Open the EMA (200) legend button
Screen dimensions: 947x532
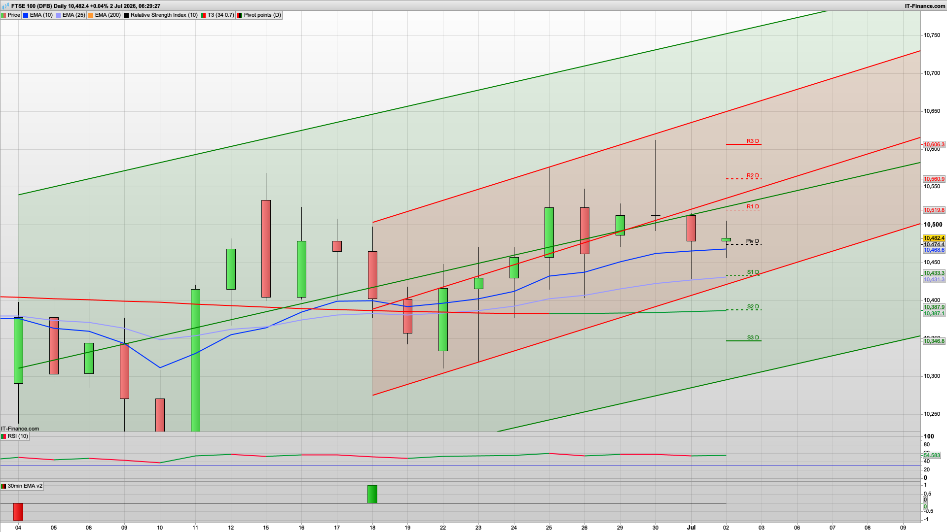(105, 15)
